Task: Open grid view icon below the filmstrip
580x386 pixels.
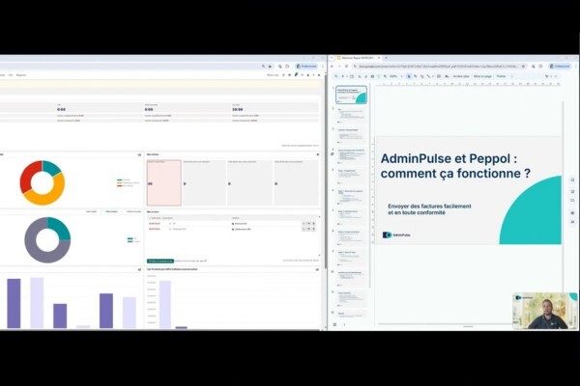Action: coord(334,324)
